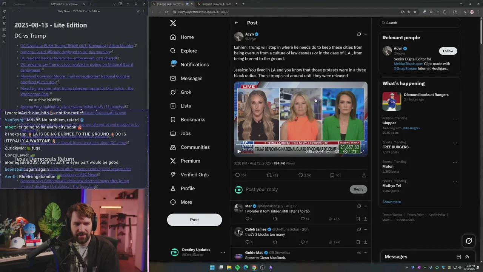Go to Home in the X sidebar
The width and height of the screenshot is (483, 272).
coord(182,37)
